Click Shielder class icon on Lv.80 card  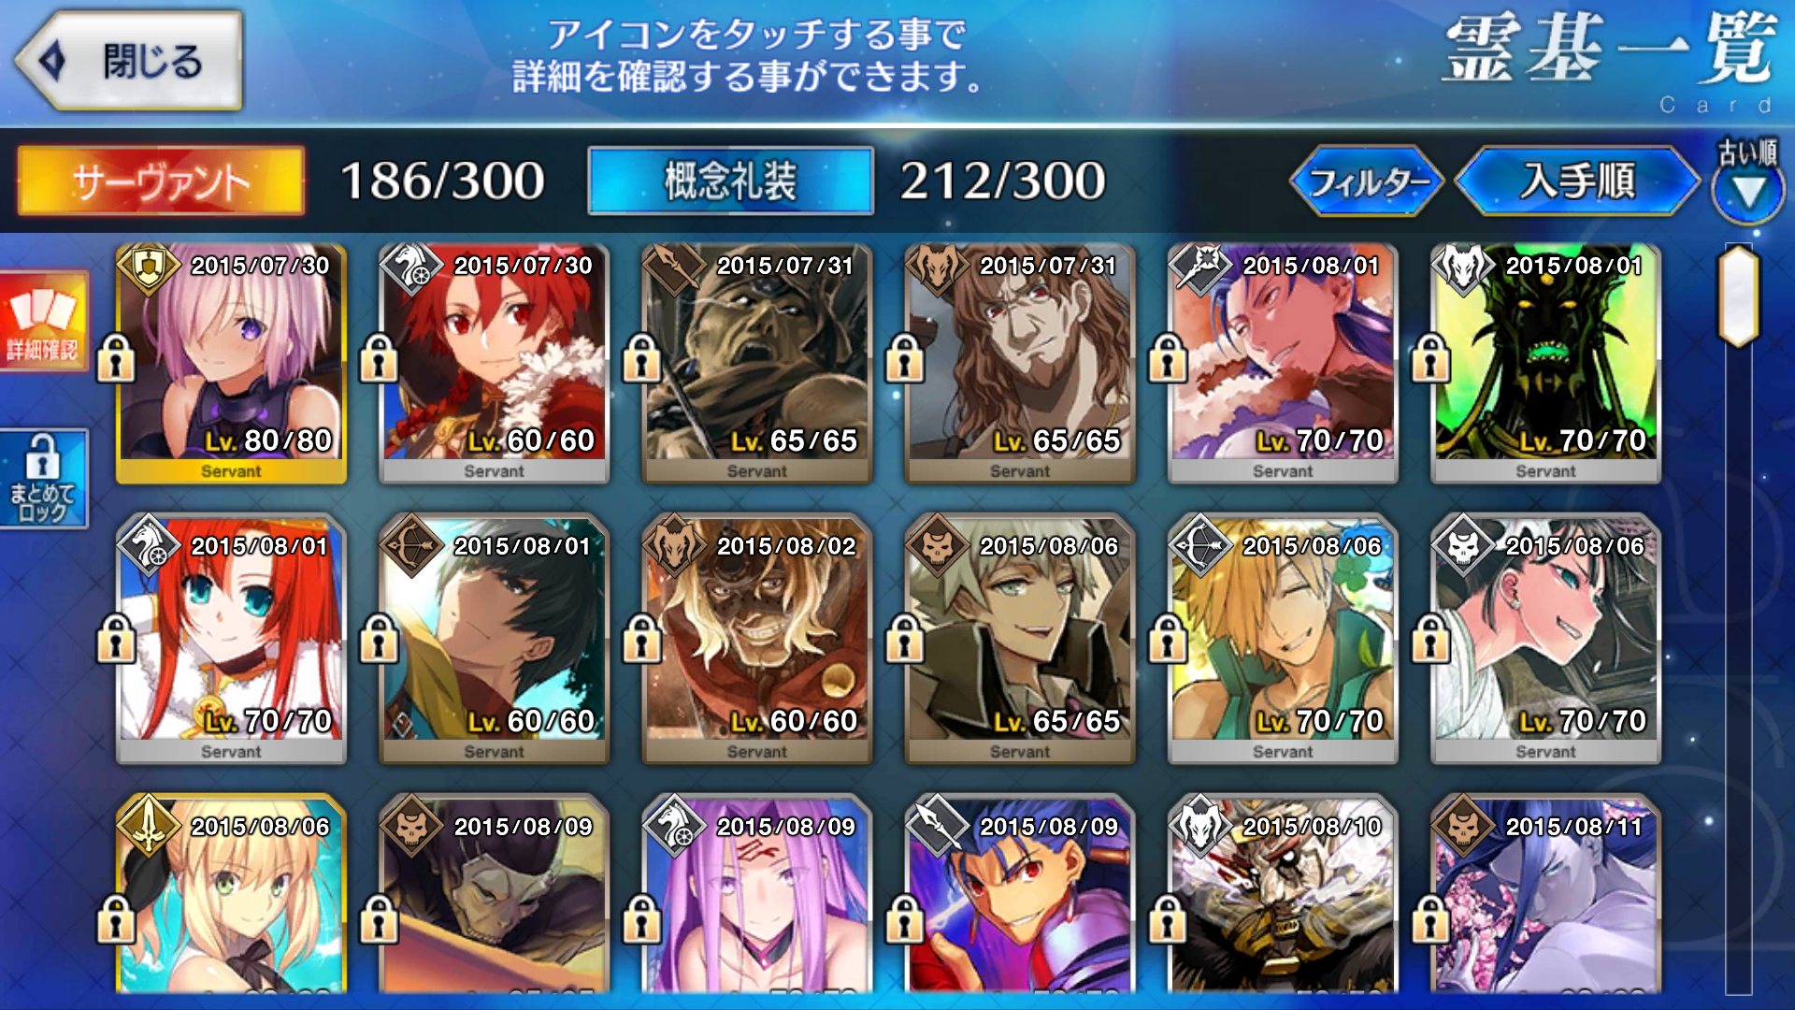pyautogui.click(x=148, y=267)
